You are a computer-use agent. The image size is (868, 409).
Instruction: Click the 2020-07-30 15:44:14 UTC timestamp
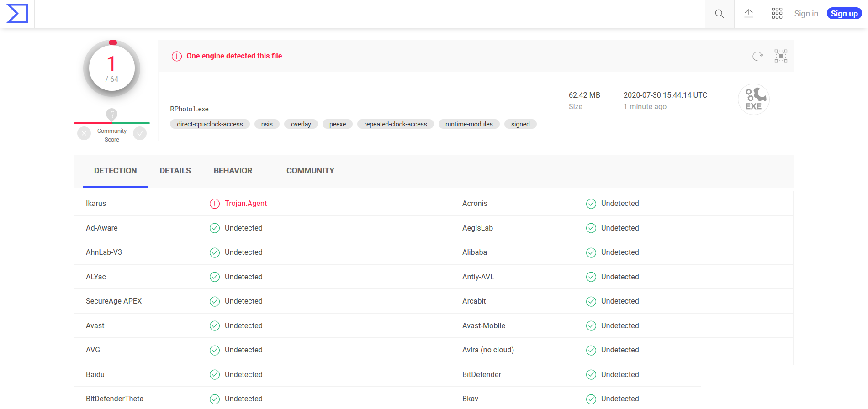(x=665, y=95)
